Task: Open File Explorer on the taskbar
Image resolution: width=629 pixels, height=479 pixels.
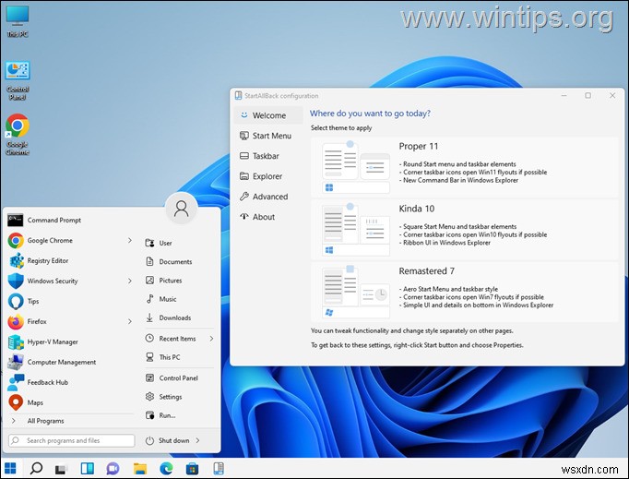Action: pyautogui.click(x=141, y=468)
